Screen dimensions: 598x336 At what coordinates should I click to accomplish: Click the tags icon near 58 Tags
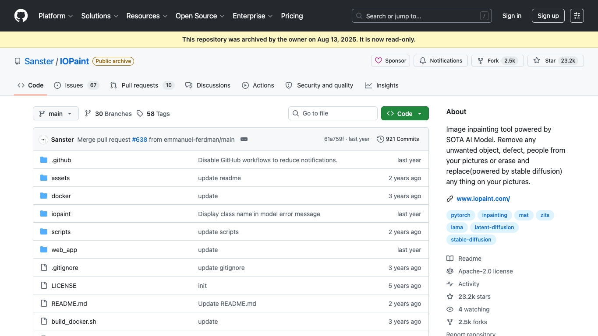pyautogui.click(x=140, y=114)
